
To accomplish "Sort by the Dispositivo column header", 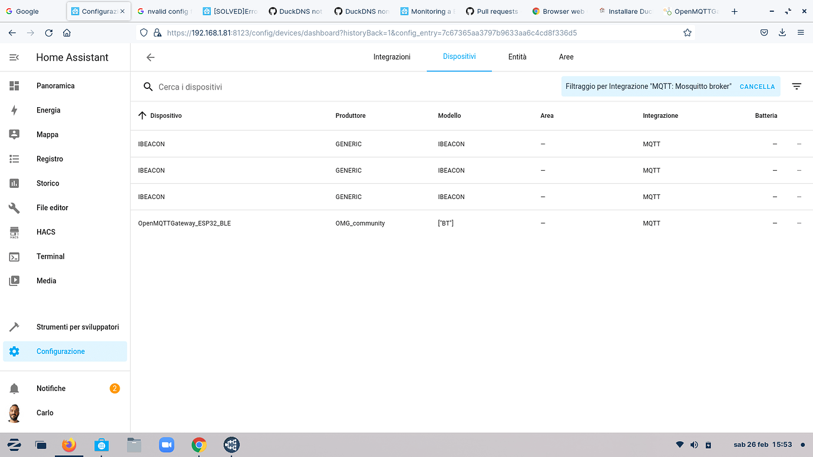I will tap(166, 116).
